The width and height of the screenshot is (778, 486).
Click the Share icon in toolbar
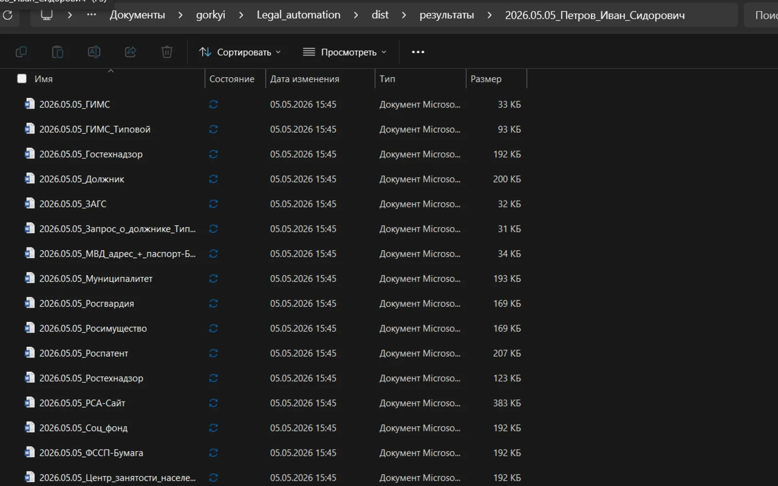[130, 52]
